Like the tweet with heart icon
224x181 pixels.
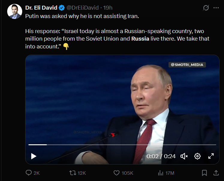point(116,173)
